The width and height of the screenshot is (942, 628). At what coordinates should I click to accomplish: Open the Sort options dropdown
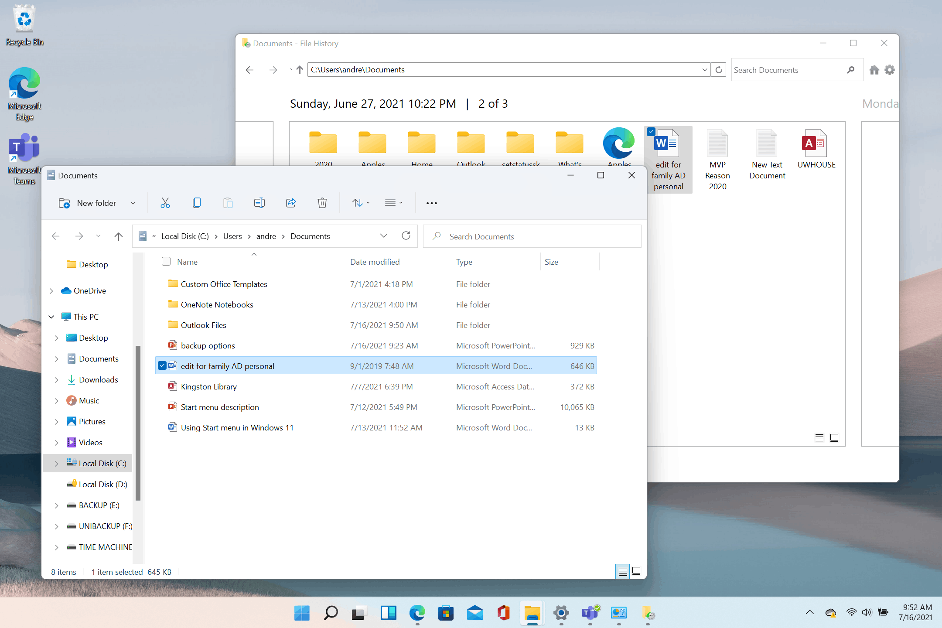tap(361, 203)
